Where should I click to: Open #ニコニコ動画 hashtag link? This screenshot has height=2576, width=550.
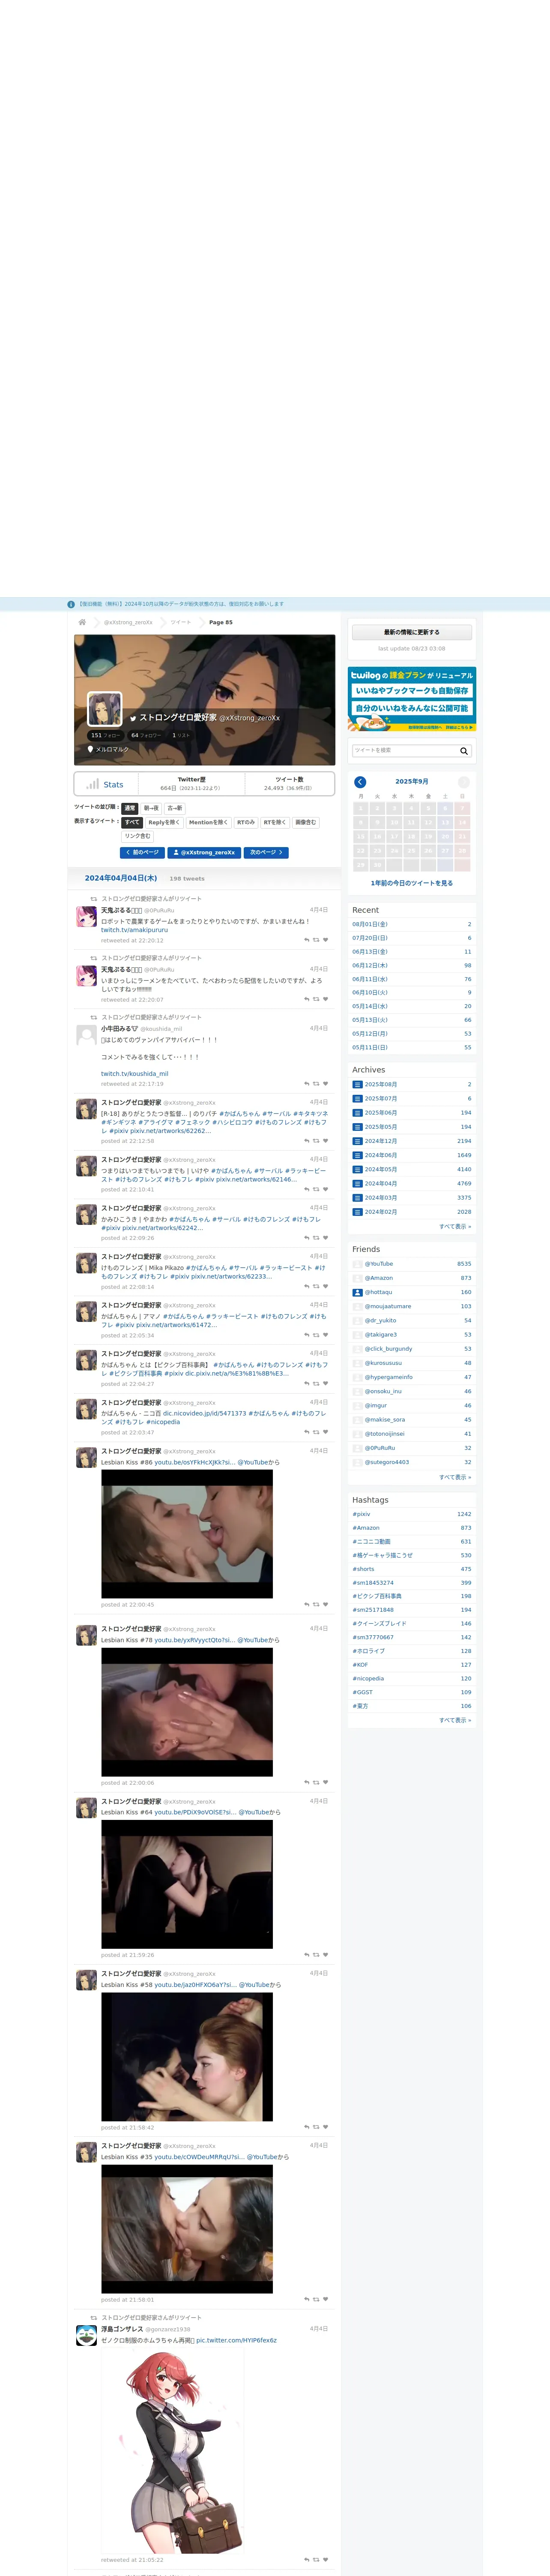click(x=371, y=1542)
